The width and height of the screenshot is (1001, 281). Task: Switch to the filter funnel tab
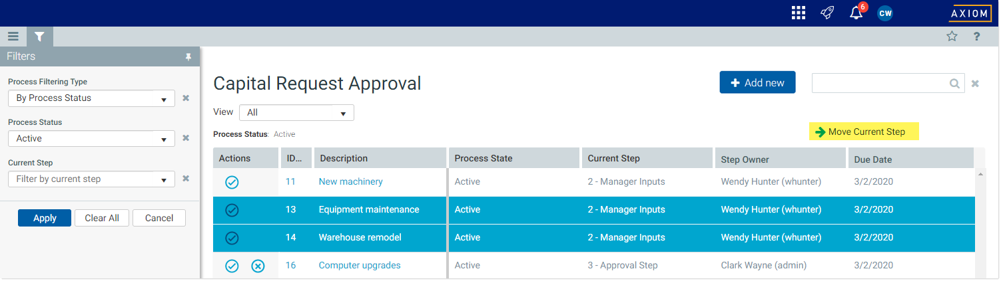coord(39,37)
